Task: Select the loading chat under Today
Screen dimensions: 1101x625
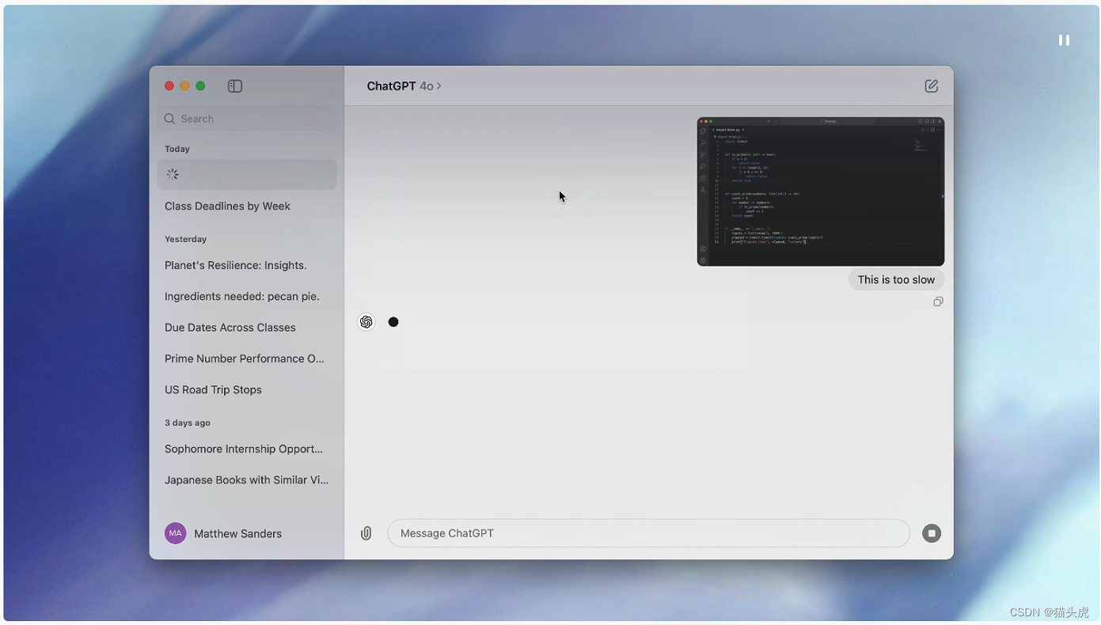Action: pyautogui.click(x=247, y=174)
